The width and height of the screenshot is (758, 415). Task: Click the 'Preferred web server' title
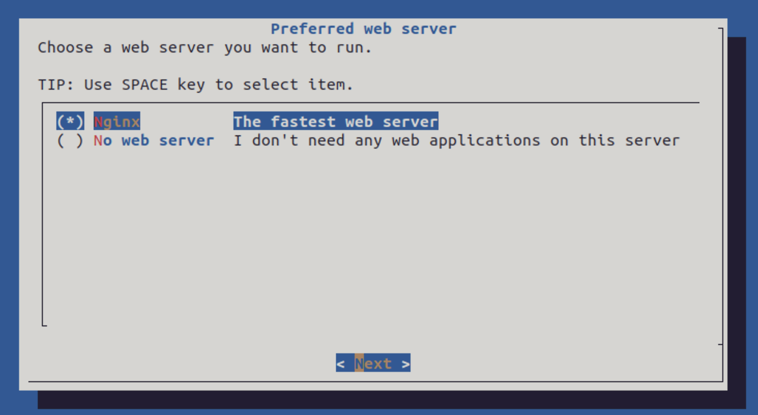point(363,29)
